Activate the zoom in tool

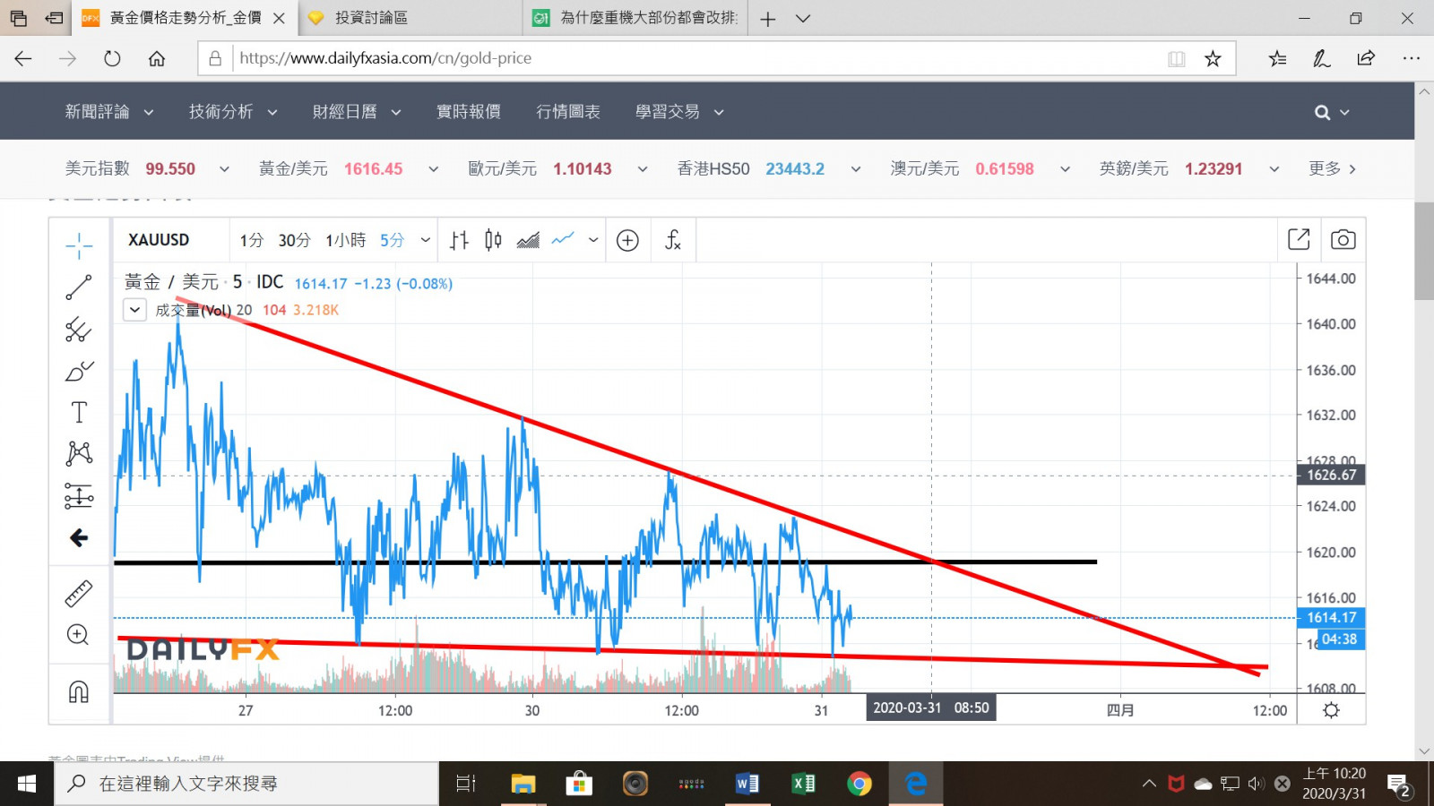coord(79,635)
